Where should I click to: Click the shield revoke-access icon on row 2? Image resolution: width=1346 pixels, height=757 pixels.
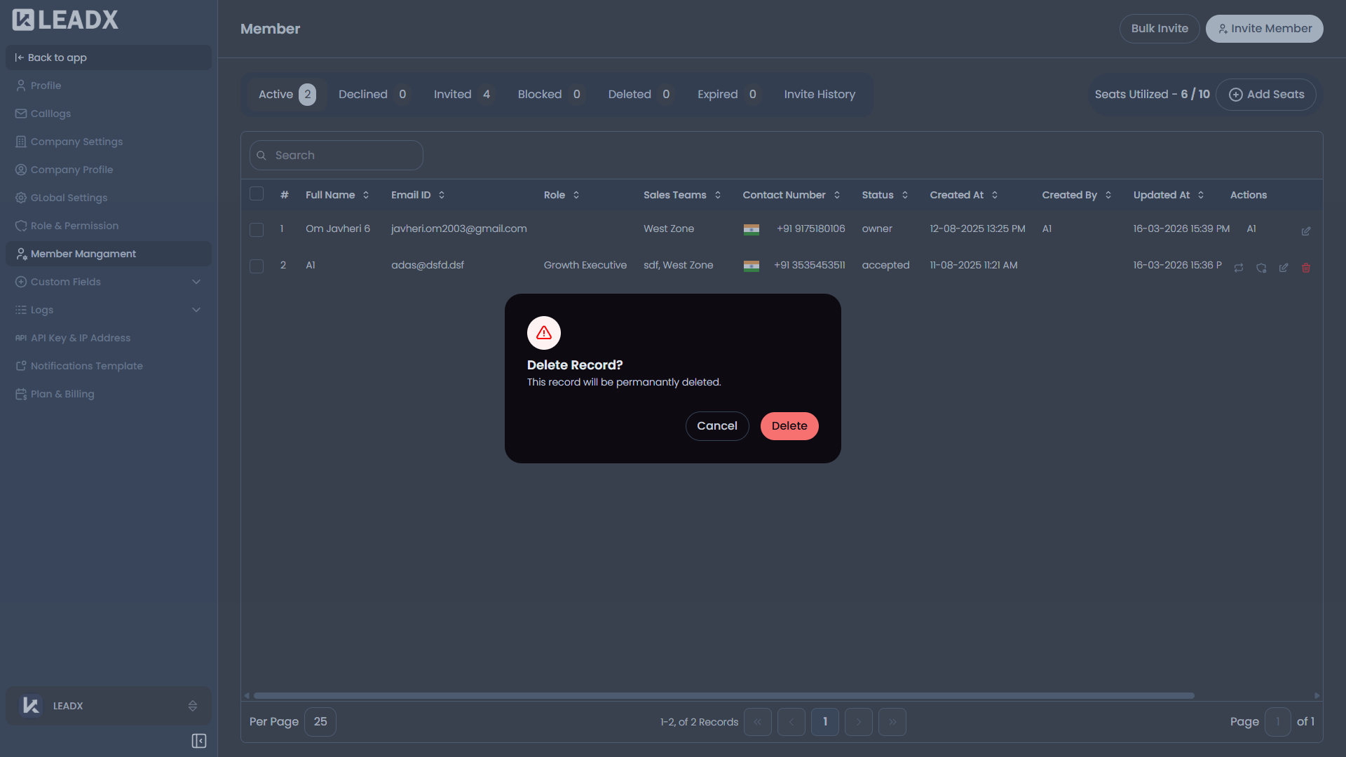click(x=1261, y=268)
